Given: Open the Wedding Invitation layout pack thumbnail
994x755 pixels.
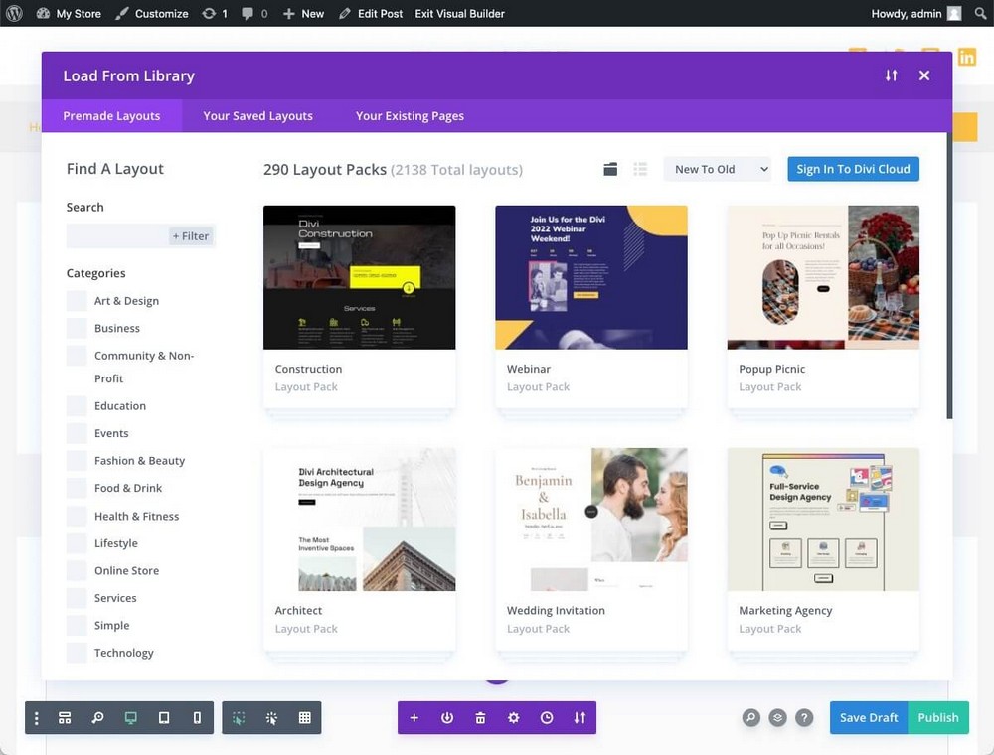Looking at the screenshot, I should point(590,520).
